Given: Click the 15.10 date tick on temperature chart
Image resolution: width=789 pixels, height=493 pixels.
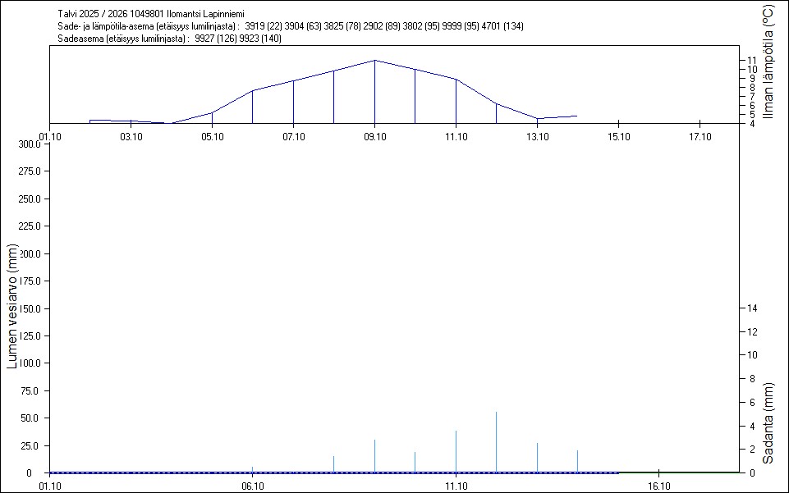Looking at the screenshot, I should point(617,136).
